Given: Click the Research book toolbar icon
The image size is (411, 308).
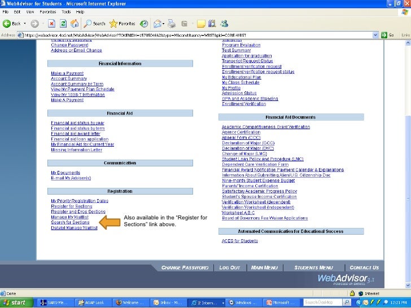Looking at the screenshot, I should click(x=212, y=24).
